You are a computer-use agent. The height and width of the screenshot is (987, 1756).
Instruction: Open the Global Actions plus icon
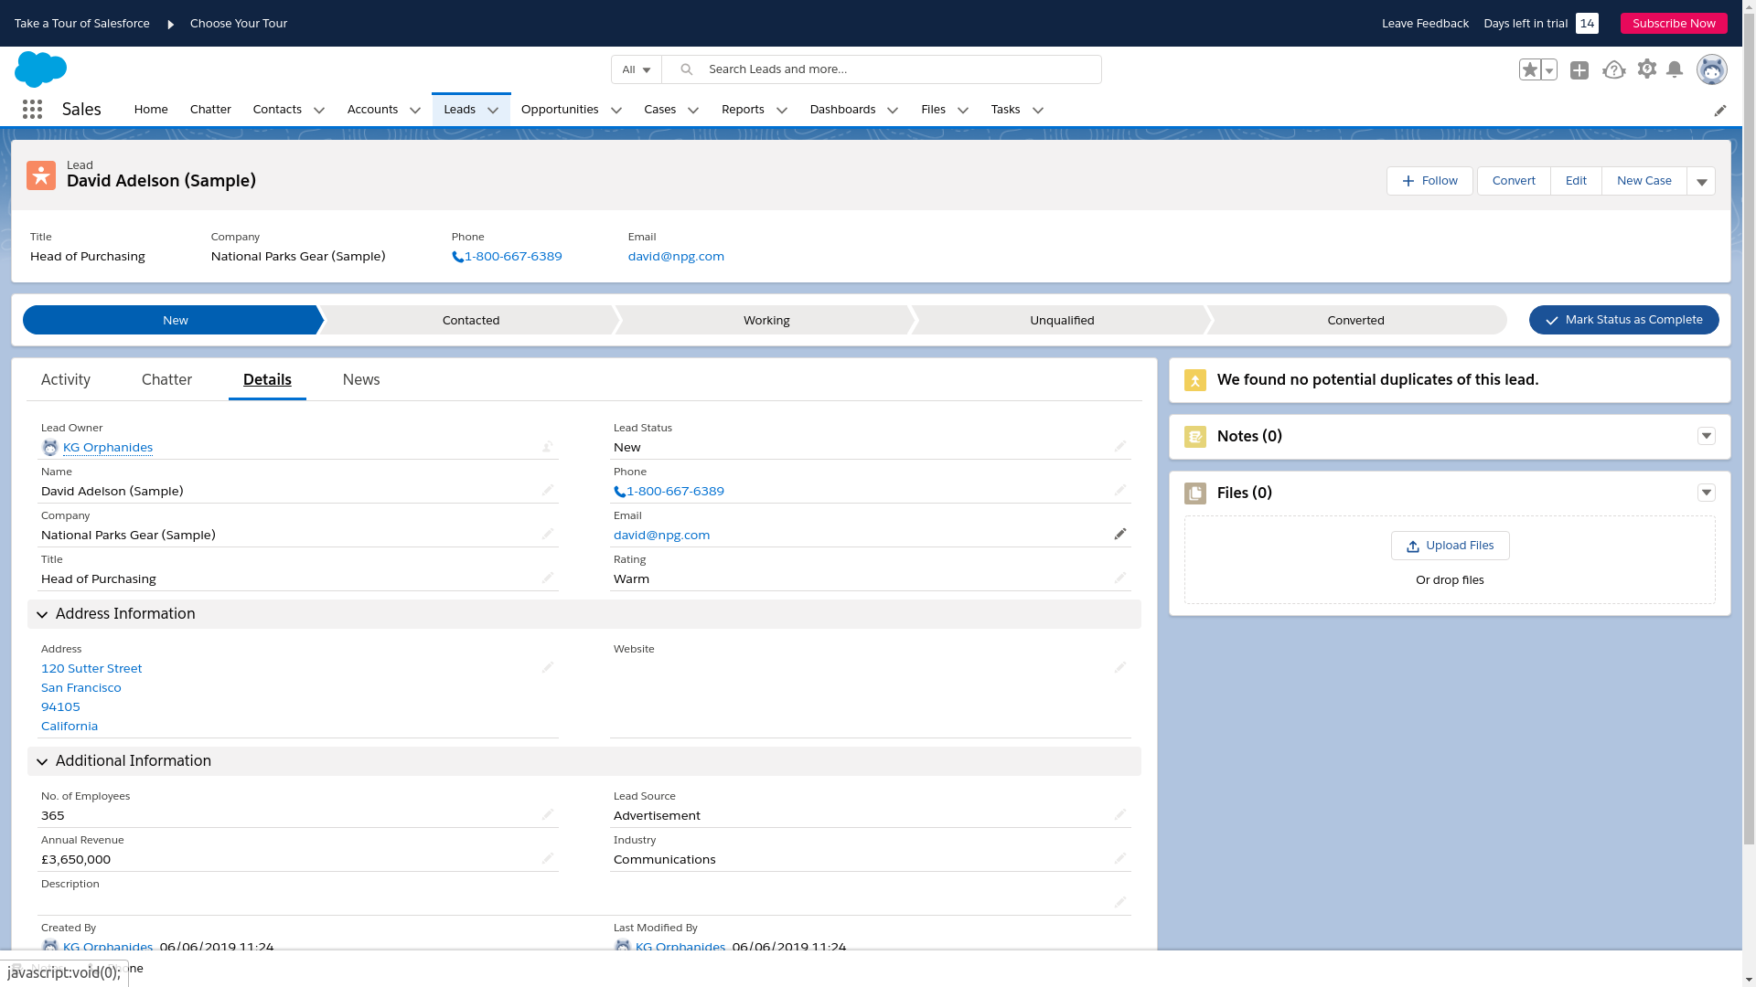coord(1579,70)
